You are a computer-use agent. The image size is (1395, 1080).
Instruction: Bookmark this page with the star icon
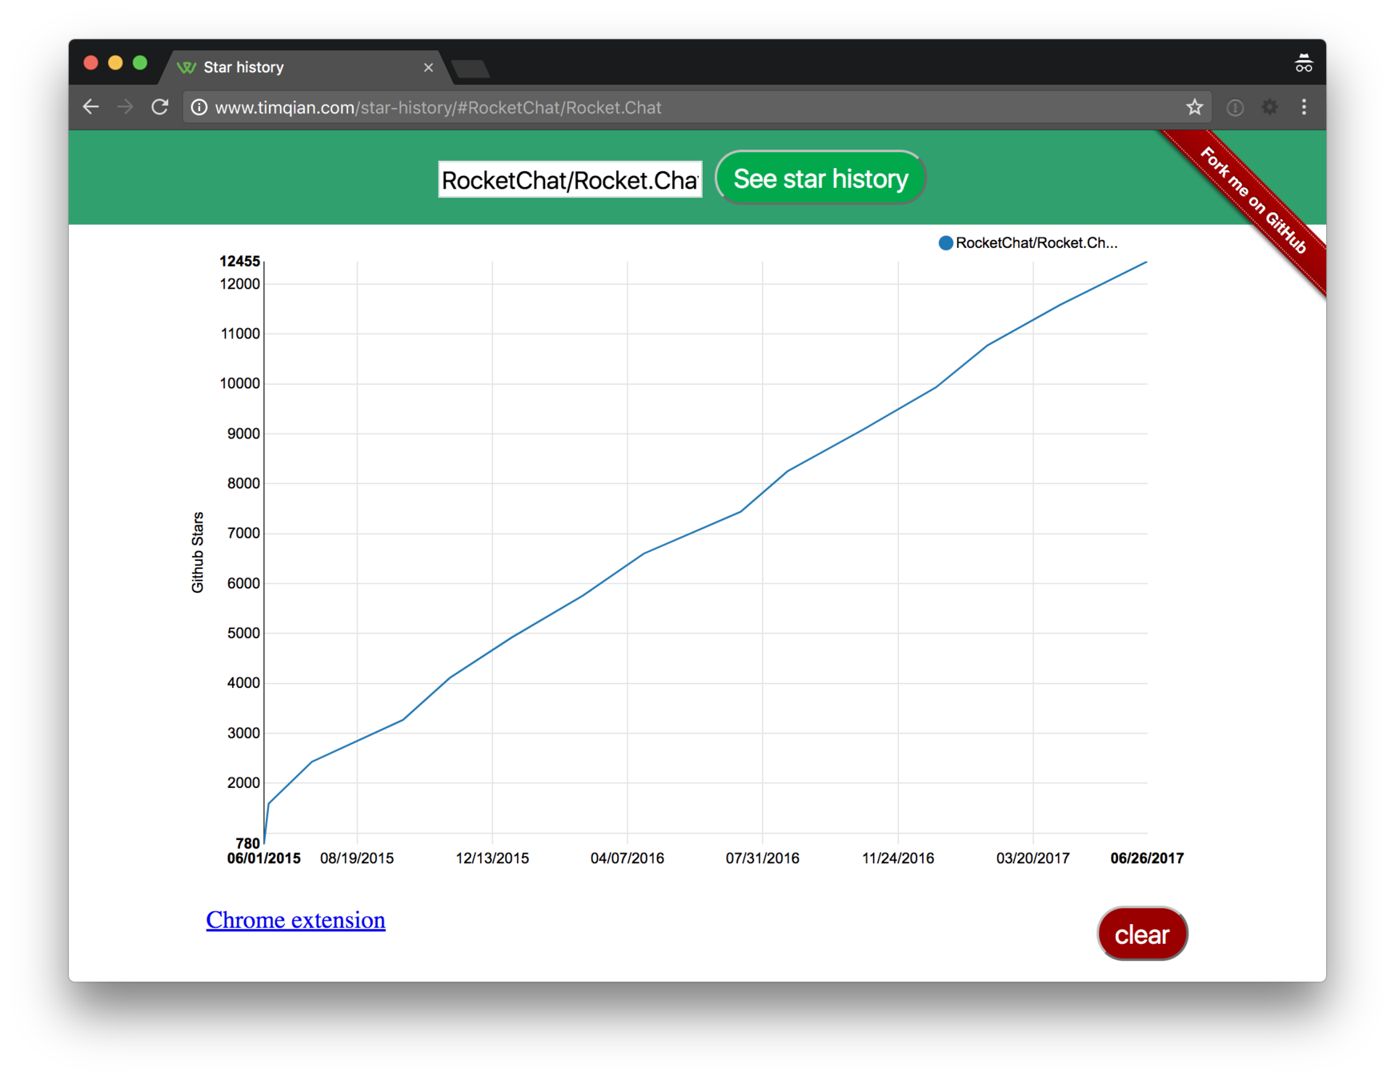(x=1194, y=107)
